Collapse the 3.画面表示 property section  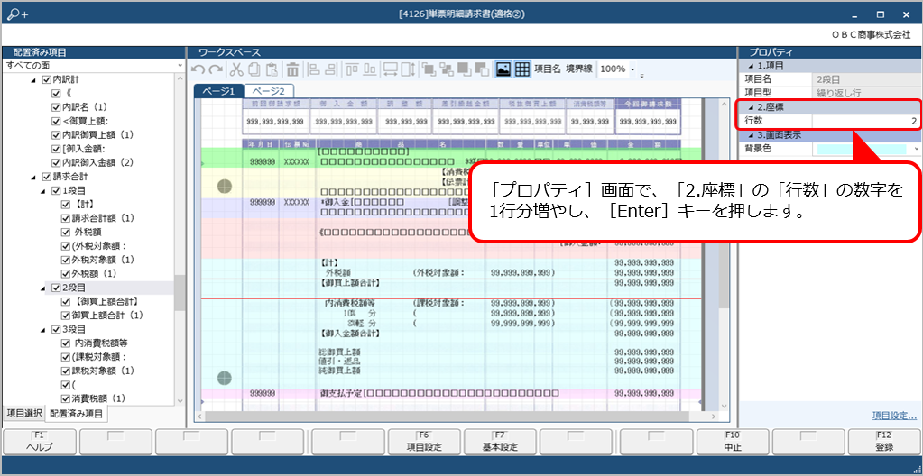coord(750,134)
